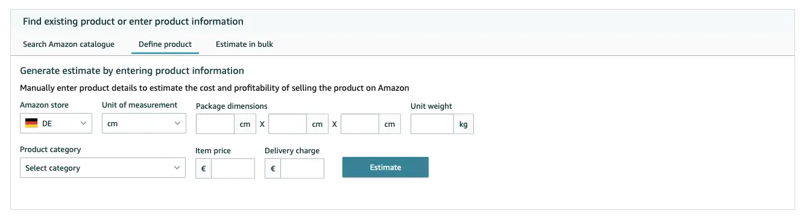Focus the second package dimension field
The width and height of the screenshot is (806, 223).
click(288, 124)
